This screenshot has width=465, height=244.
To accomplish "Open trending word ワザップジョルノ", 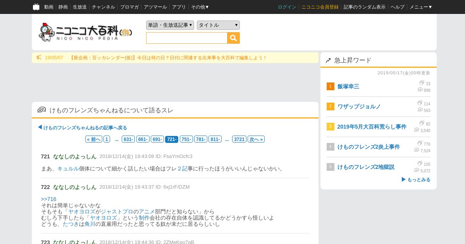I will [359, 107].
